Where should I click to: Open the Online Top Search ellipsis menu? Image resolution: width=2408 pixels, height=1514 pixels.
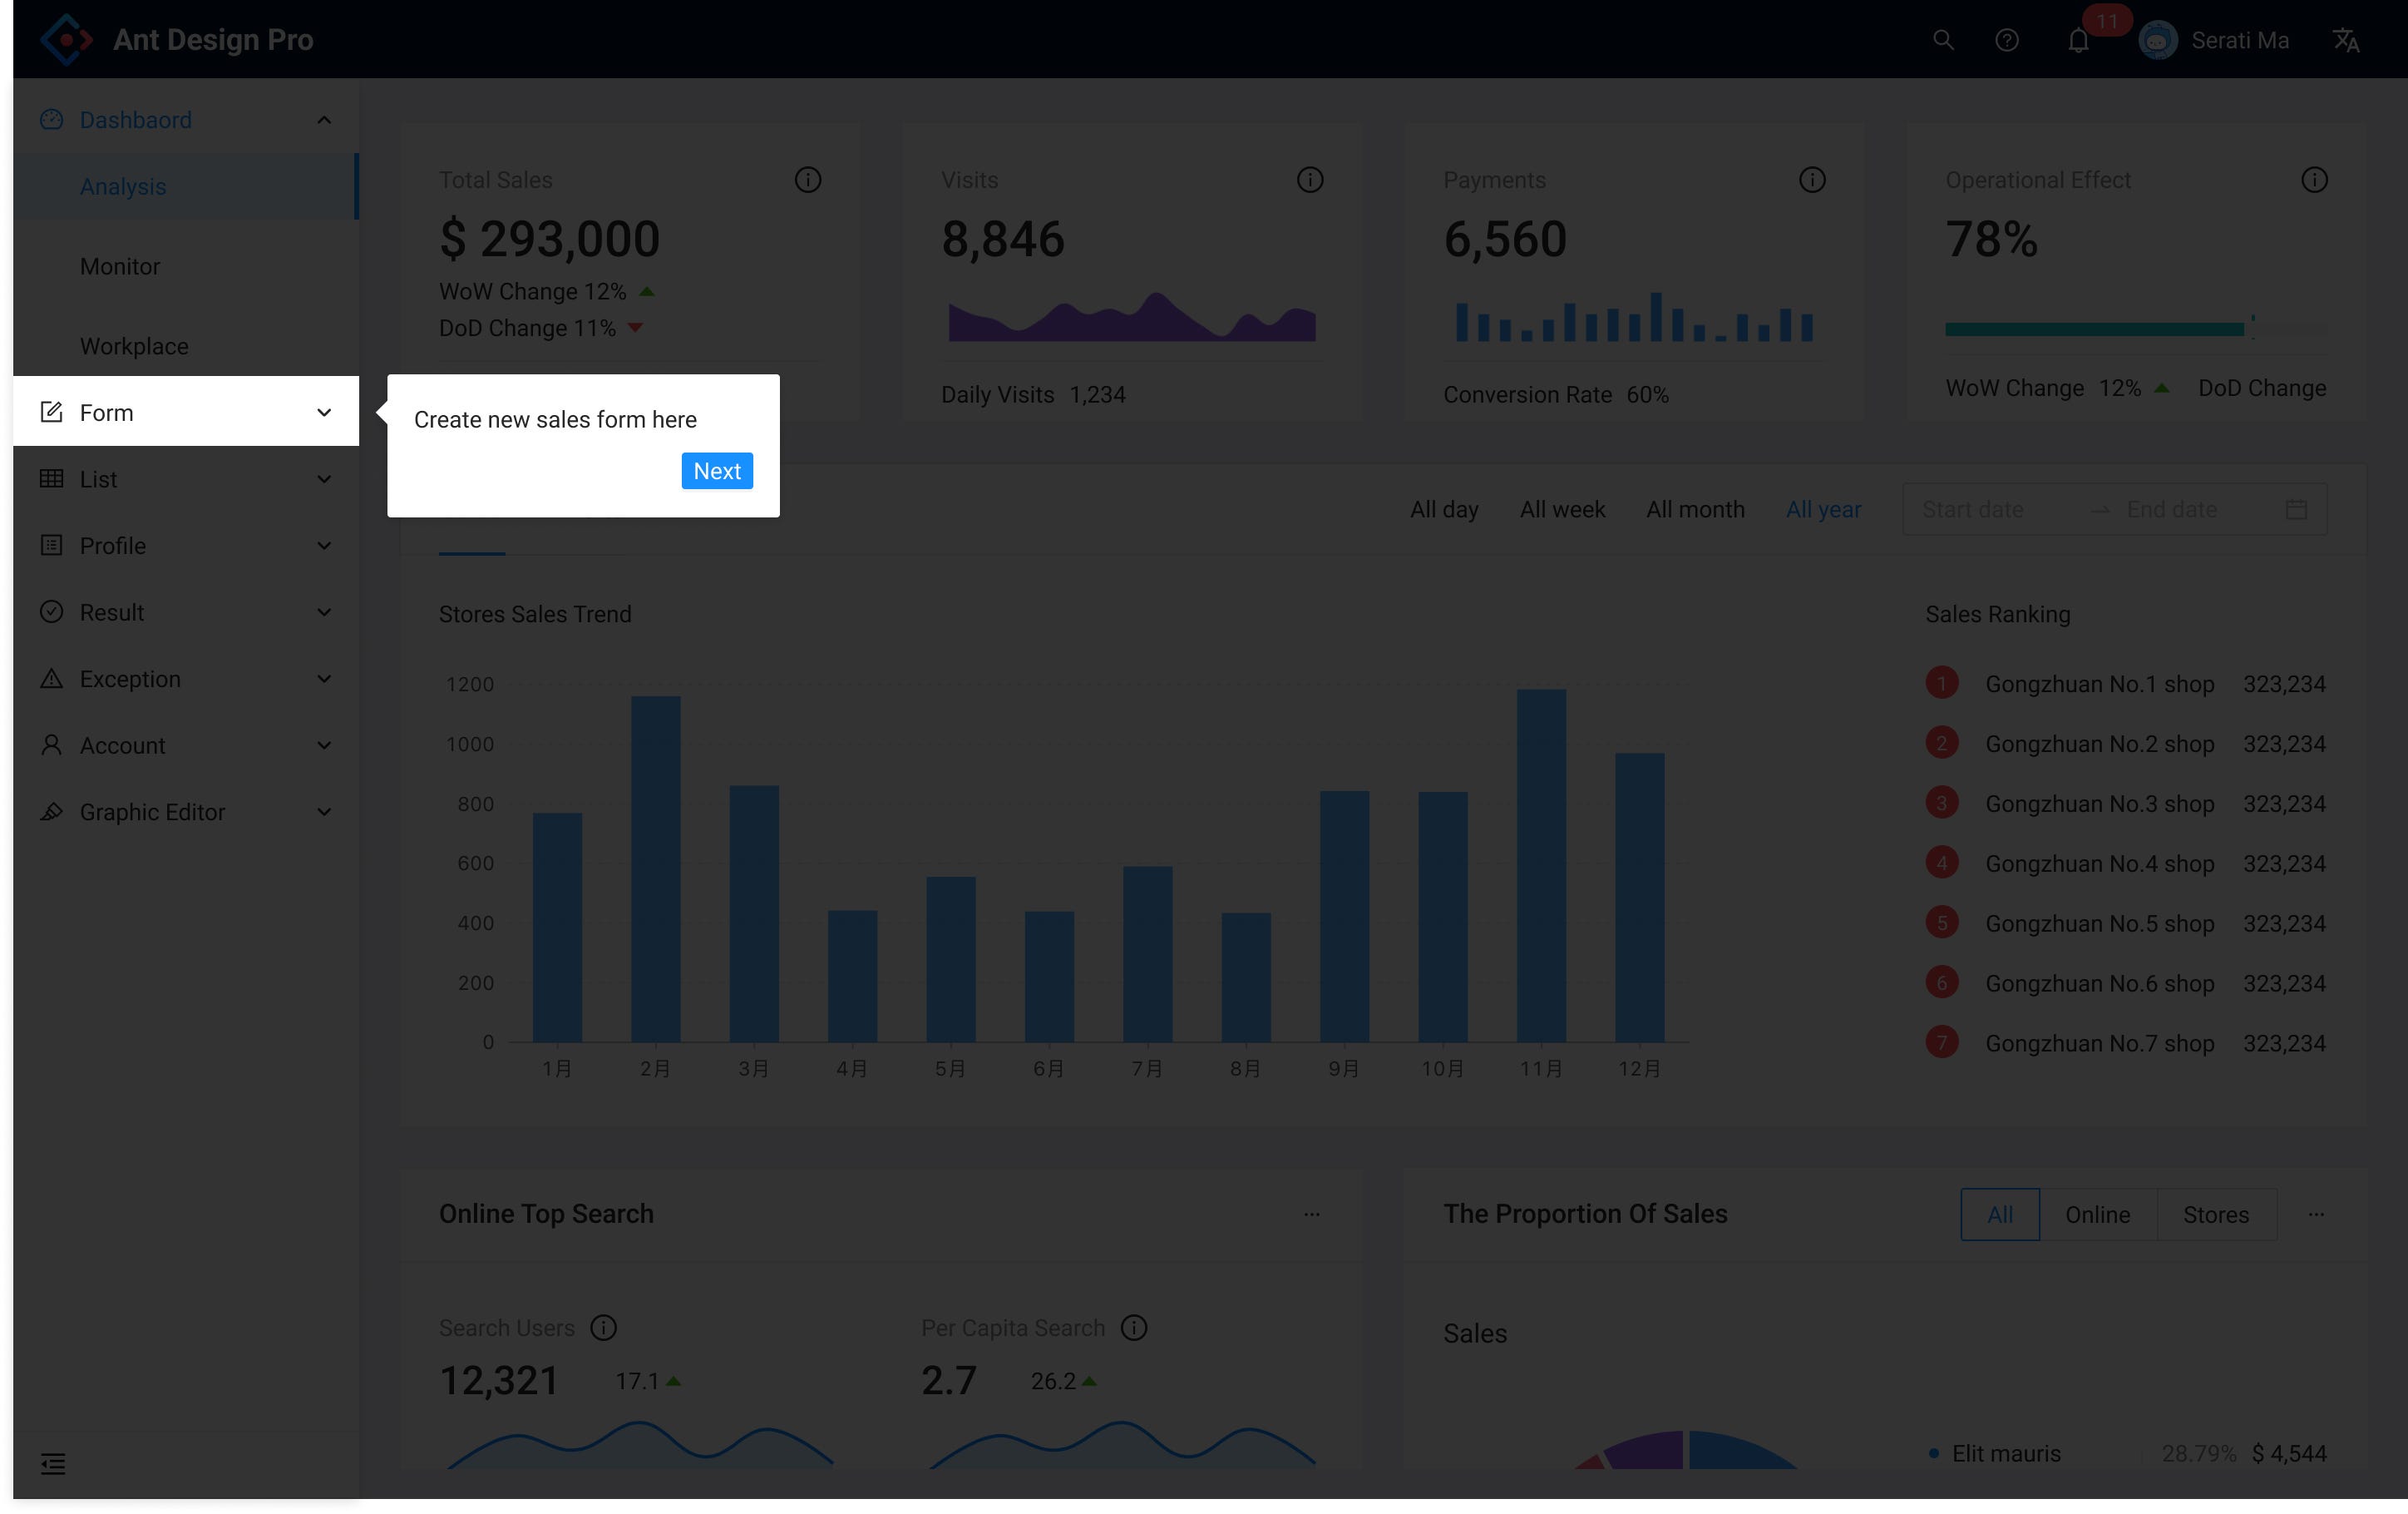[x=1311, y=1214]
